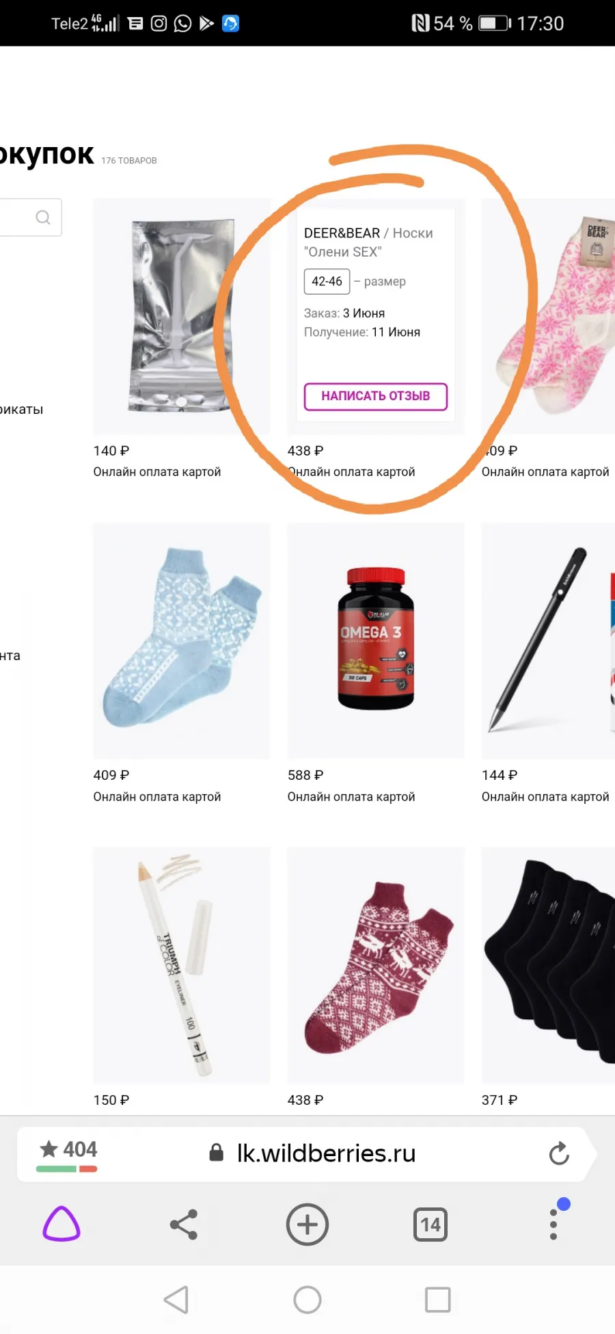The height and width of the screenshot is (1334, 615).
Task: Tap the Android back navigation triangle
Action: click(x=176, y=1299)
